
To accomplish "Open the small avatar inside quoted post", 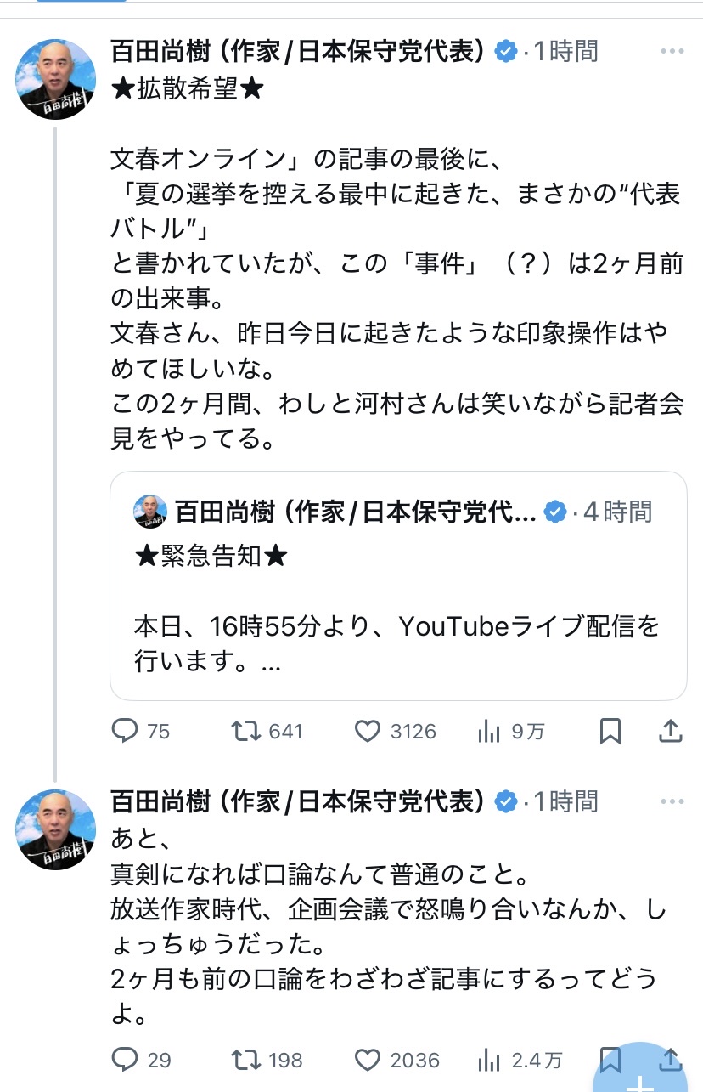I will pyautogui.click(x=151, y=512).
